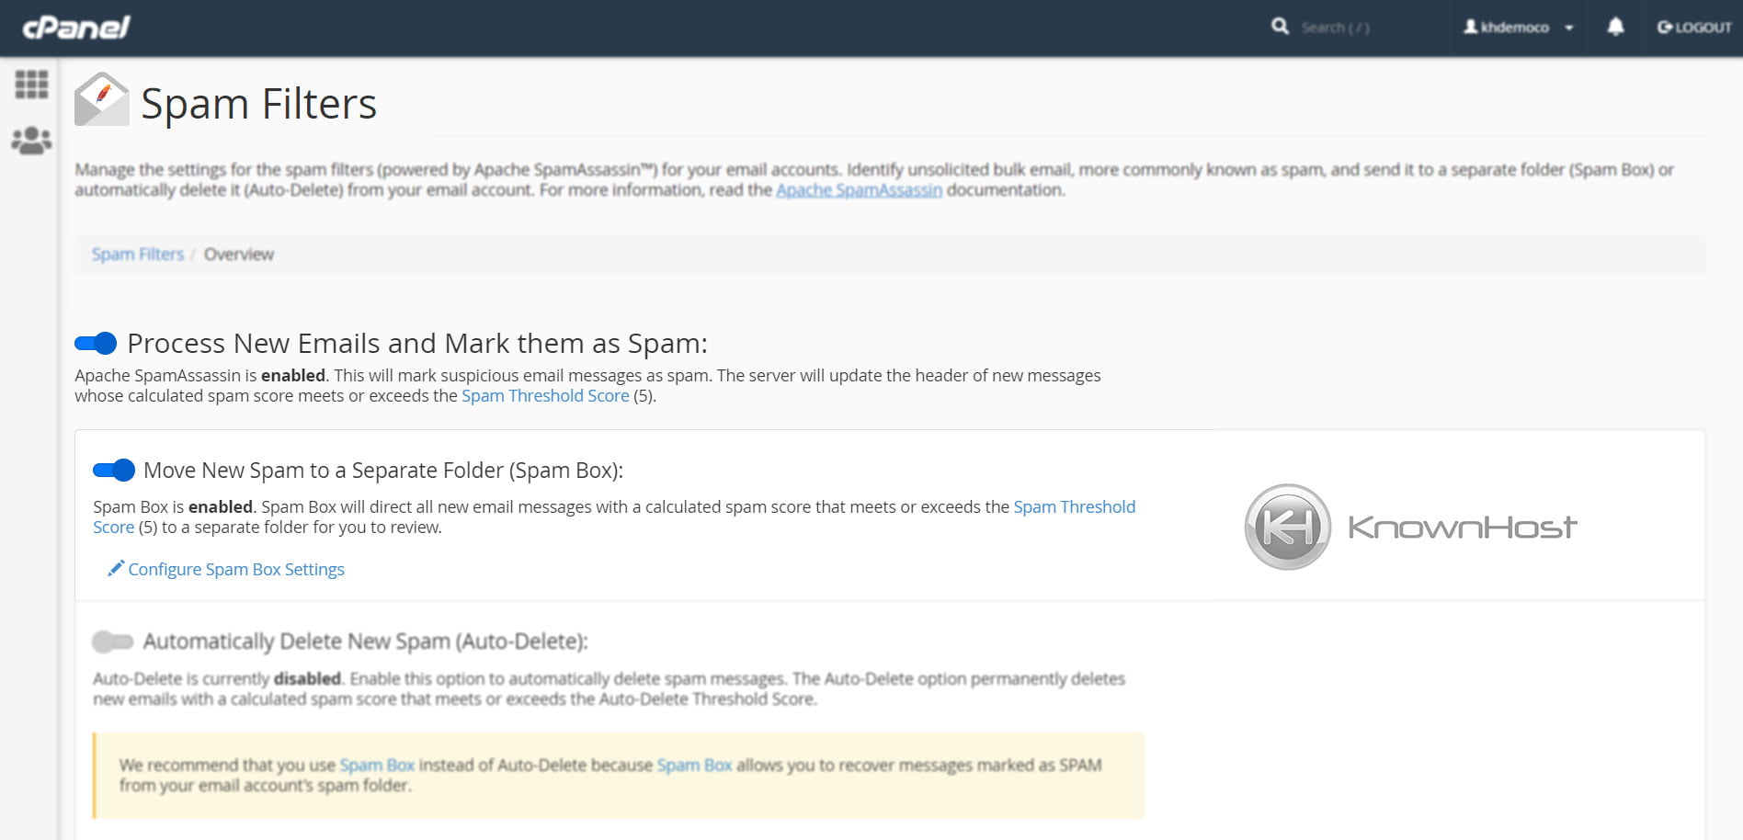Click Spam Box link in the recommendation box
1743x840 pixels.
[x=376, y=765]
